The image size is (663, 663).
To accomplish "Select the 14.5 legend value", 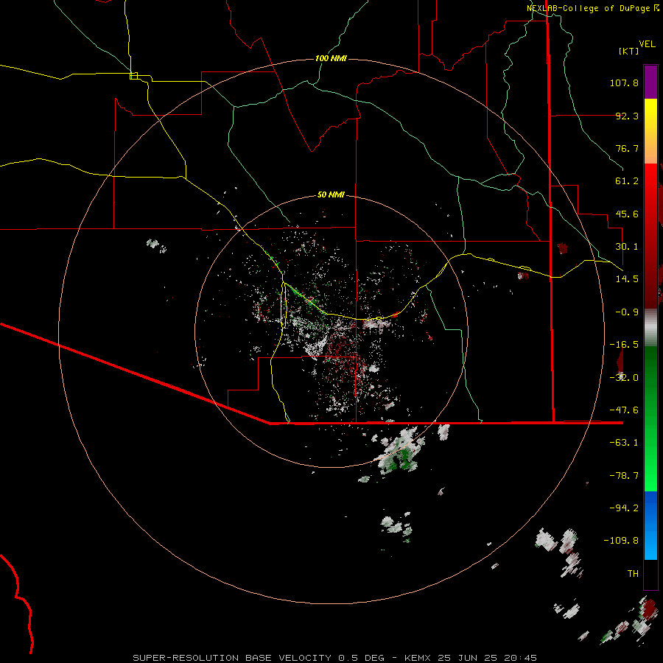I will pyautogui.click(x=627, y=279).
